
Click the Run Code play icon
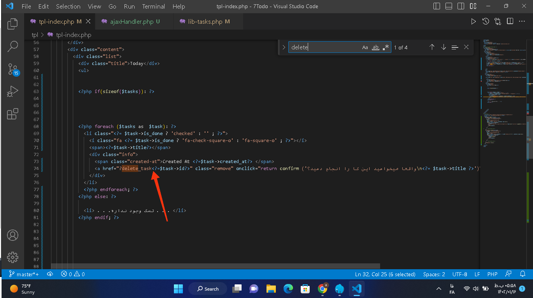click(473, 21)
